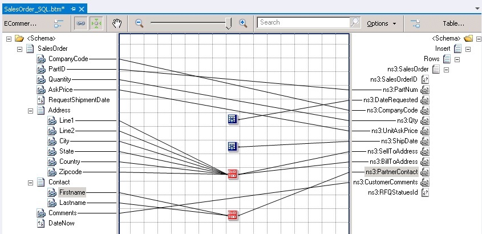Select the ns3:SellToAddress destination node

(392, 151)
